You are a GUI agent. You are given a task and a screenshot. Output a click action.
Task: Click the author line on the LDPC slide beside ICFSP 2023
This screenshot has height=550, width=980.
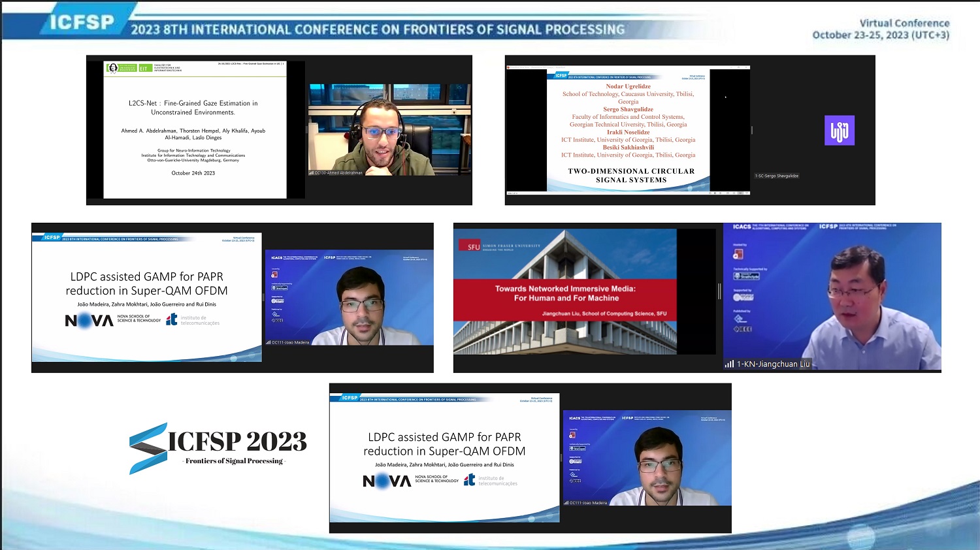[445, 465]
